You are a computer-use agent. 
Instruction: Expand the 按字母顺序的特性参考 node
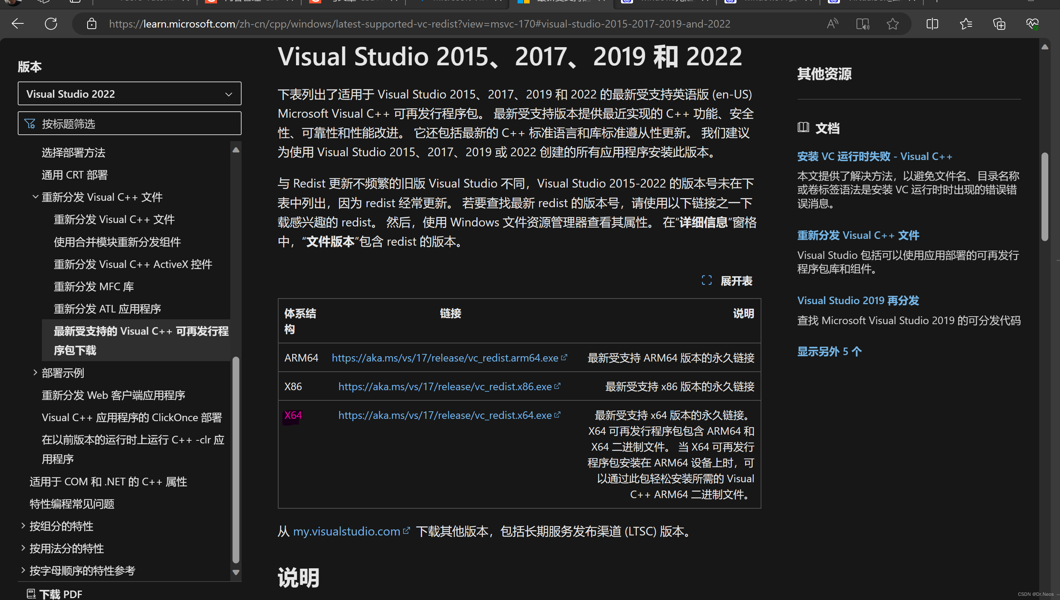click(x=23, y=570)
